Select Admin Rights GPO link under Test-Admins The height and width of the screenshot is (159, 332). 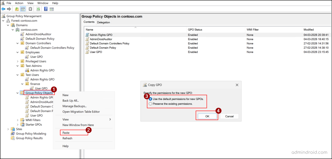(42, 70)
